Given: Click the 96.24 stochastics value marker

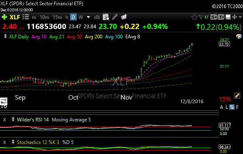Looking at the screenshot, I should [x=224, y=147].
